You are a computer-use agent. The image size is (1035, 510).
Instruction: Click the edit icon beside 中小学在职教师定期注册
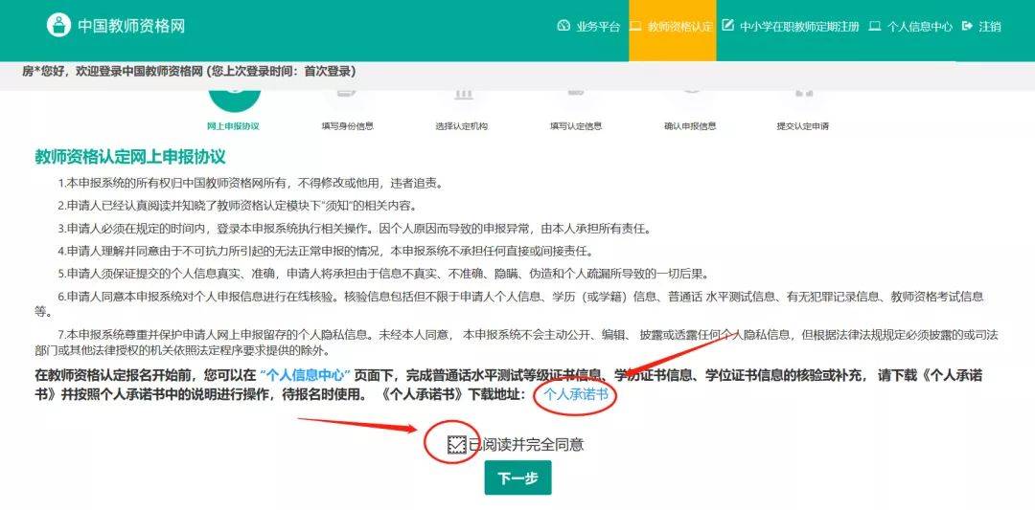pos(728,26)
